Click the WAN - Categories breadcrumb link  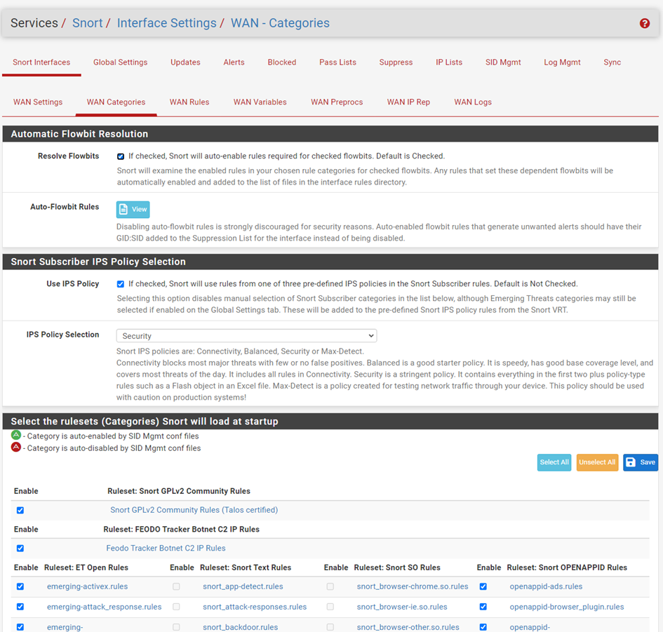click(280, 23)
